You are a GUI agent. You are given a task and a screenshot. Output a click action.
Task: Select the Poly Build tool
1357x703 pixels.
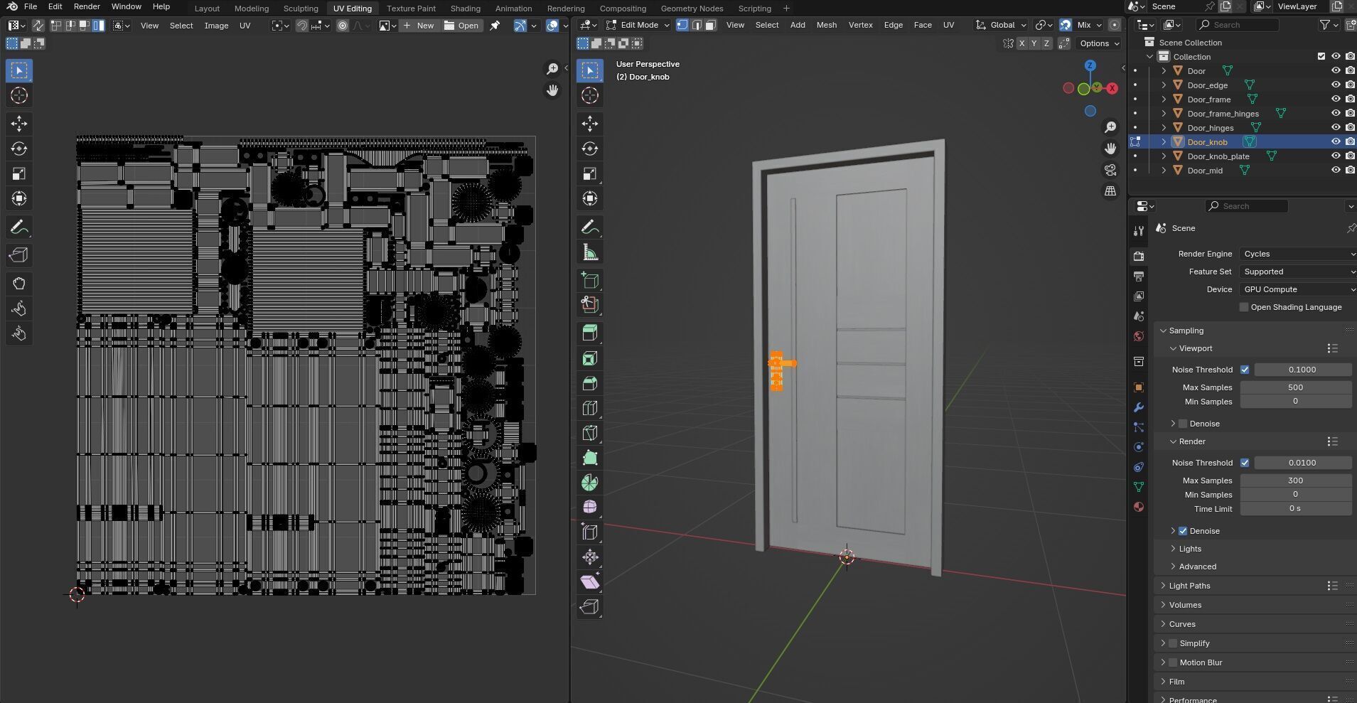pos(590,458)
